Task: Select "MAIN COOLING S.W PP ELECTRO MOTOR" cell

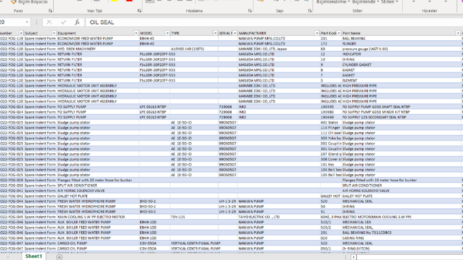Action: (x=98, y=217)
